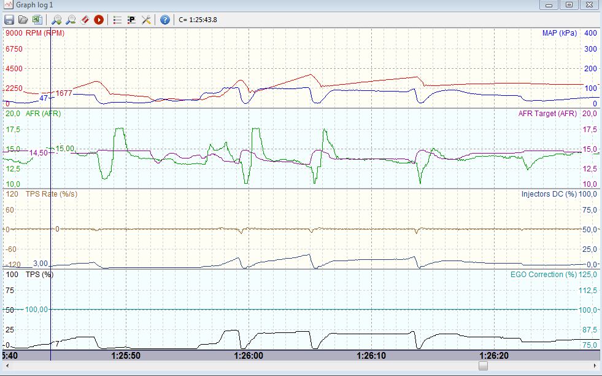Click the 1:26:00 time axis label
This screenshot has width=602, height=376.
coord(249,355)
